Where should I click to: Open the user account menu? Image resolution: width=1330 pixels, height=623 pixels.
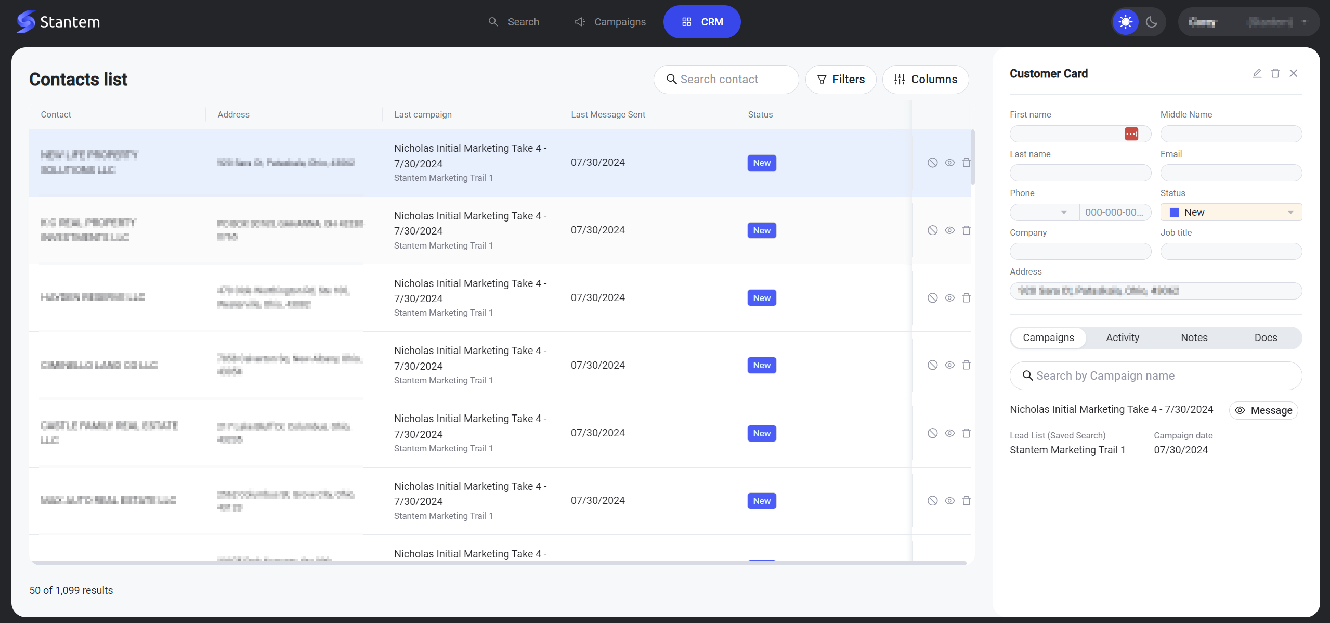1248,22
